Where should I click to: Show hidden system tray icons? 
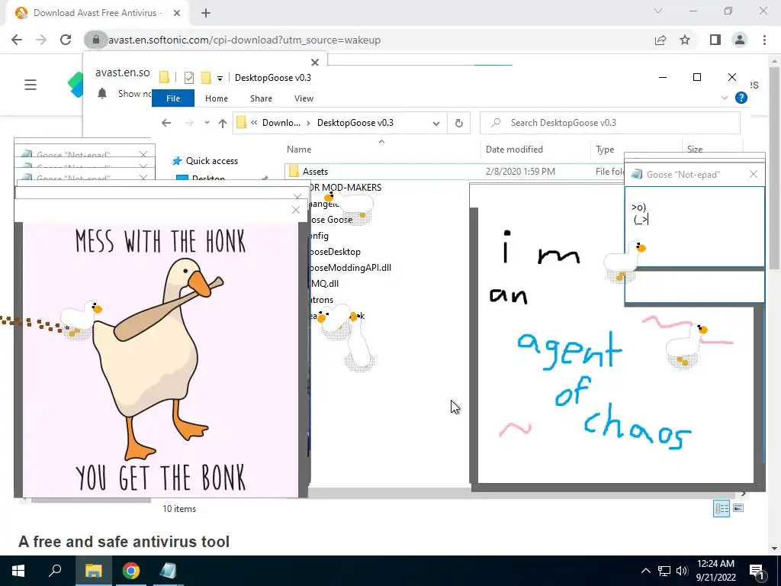tap(645, 571)
